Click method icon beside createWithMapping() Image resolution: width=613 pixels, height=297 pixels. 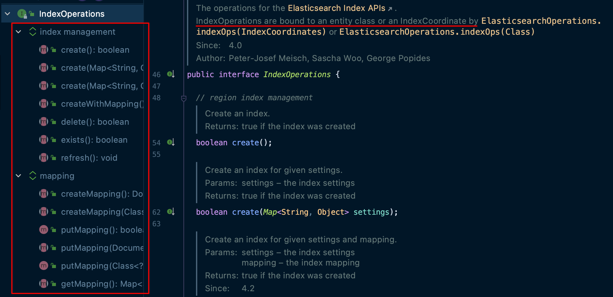(x=44, y=104)
